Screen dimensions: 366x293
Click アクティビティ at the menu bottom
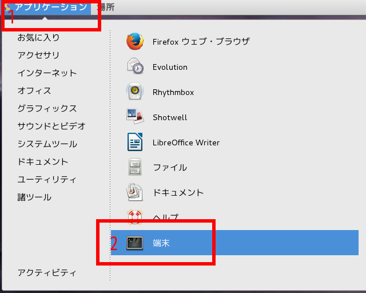tap(47, 272)
